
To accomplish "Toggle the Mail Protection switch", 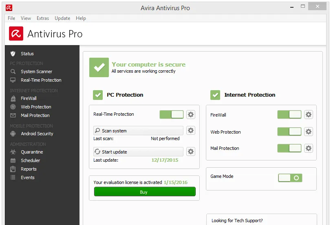I will (289, 148).
